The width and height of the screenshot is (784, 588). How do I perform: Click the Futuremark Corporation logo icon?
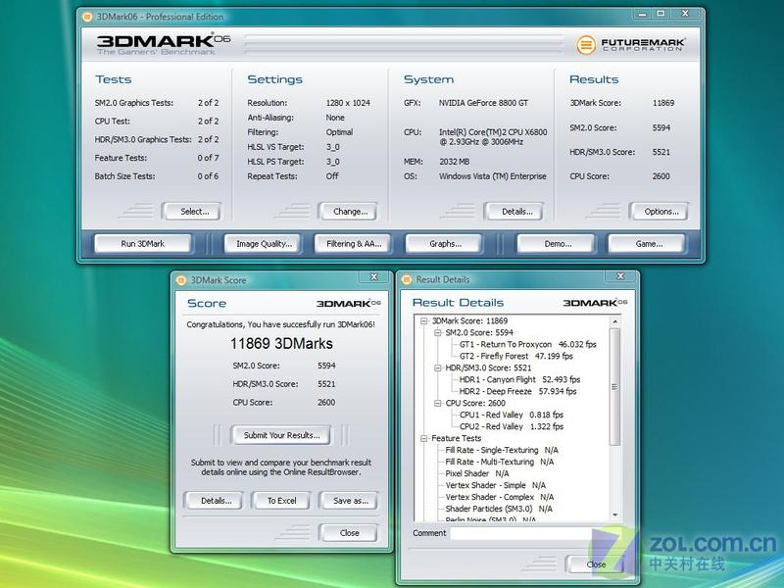585,45
